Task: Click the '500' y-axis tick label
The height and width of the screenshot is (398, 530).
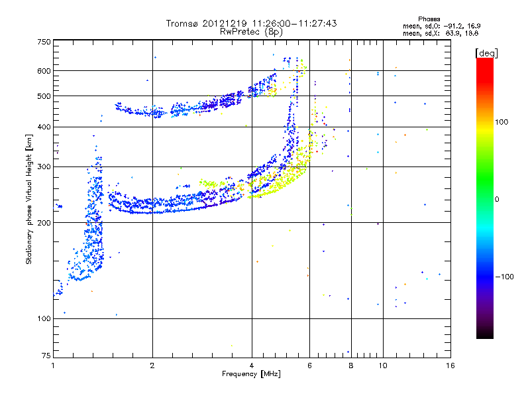Action: tap(44, 96)
